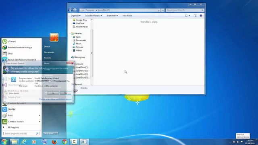Launch EaseUS Data Recovery Wizard entry
The width and height of the screenshot is (258, 145).
(21, 60)
